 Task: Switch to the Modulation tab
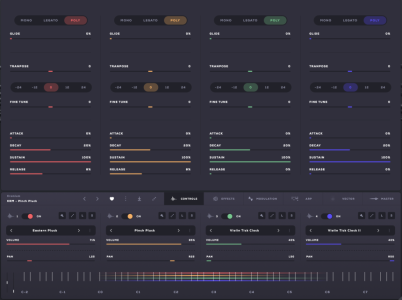coord(262,198)
